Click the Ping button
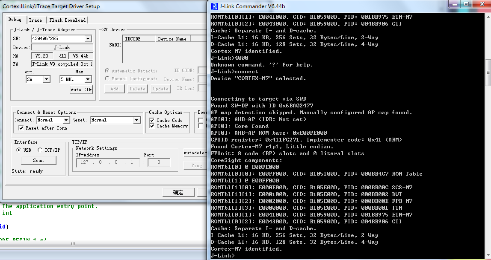Viewport: 491px width, 260px height. coord(195,165)
